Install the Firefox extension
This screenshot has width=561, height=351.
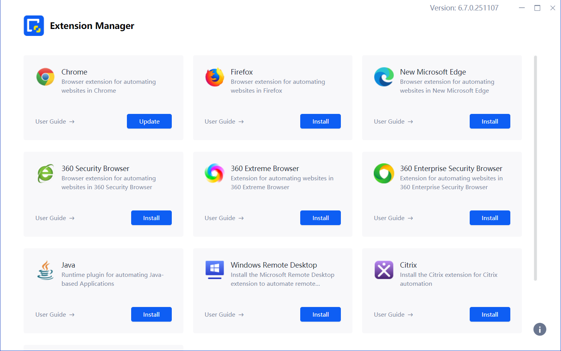[x=320, y=121]
